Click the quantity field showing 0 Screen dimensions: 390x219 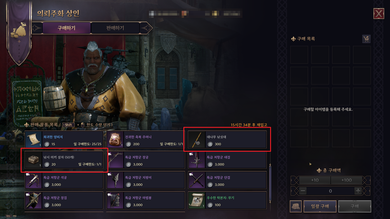330,191
